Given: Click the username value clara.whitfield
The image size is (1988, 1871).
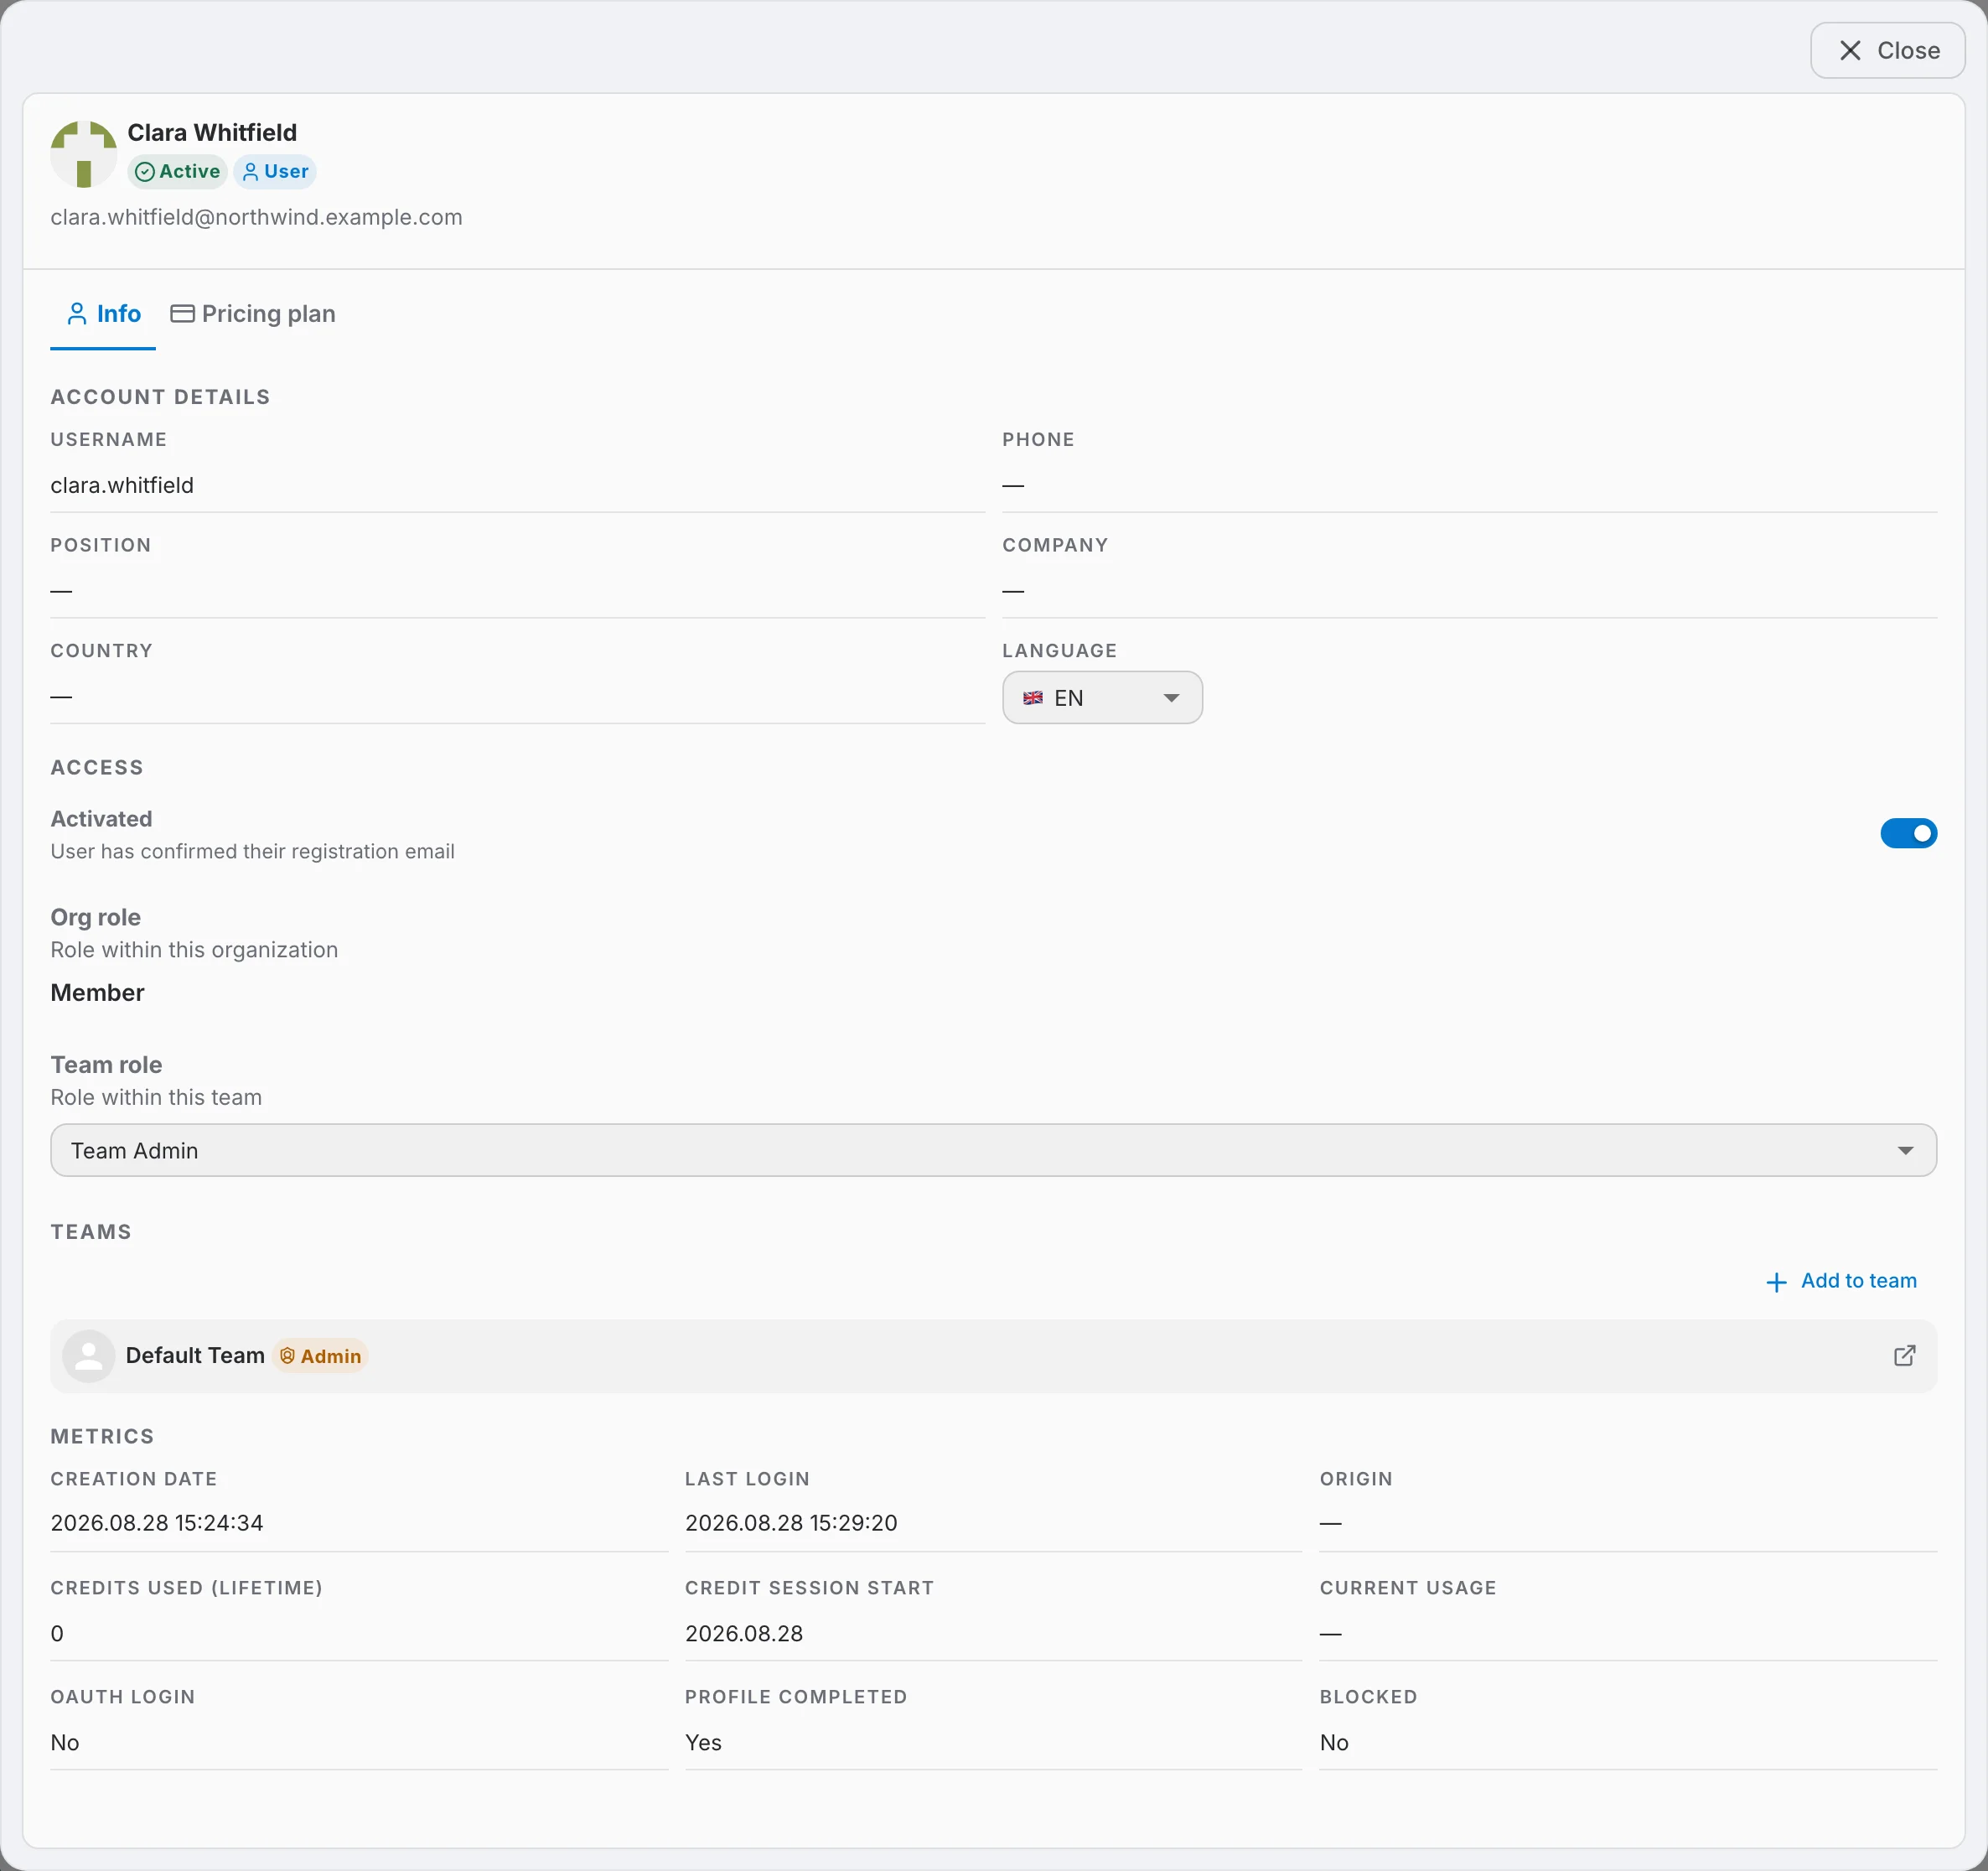Looking at the screenshot, I should [x=122, y=485].
